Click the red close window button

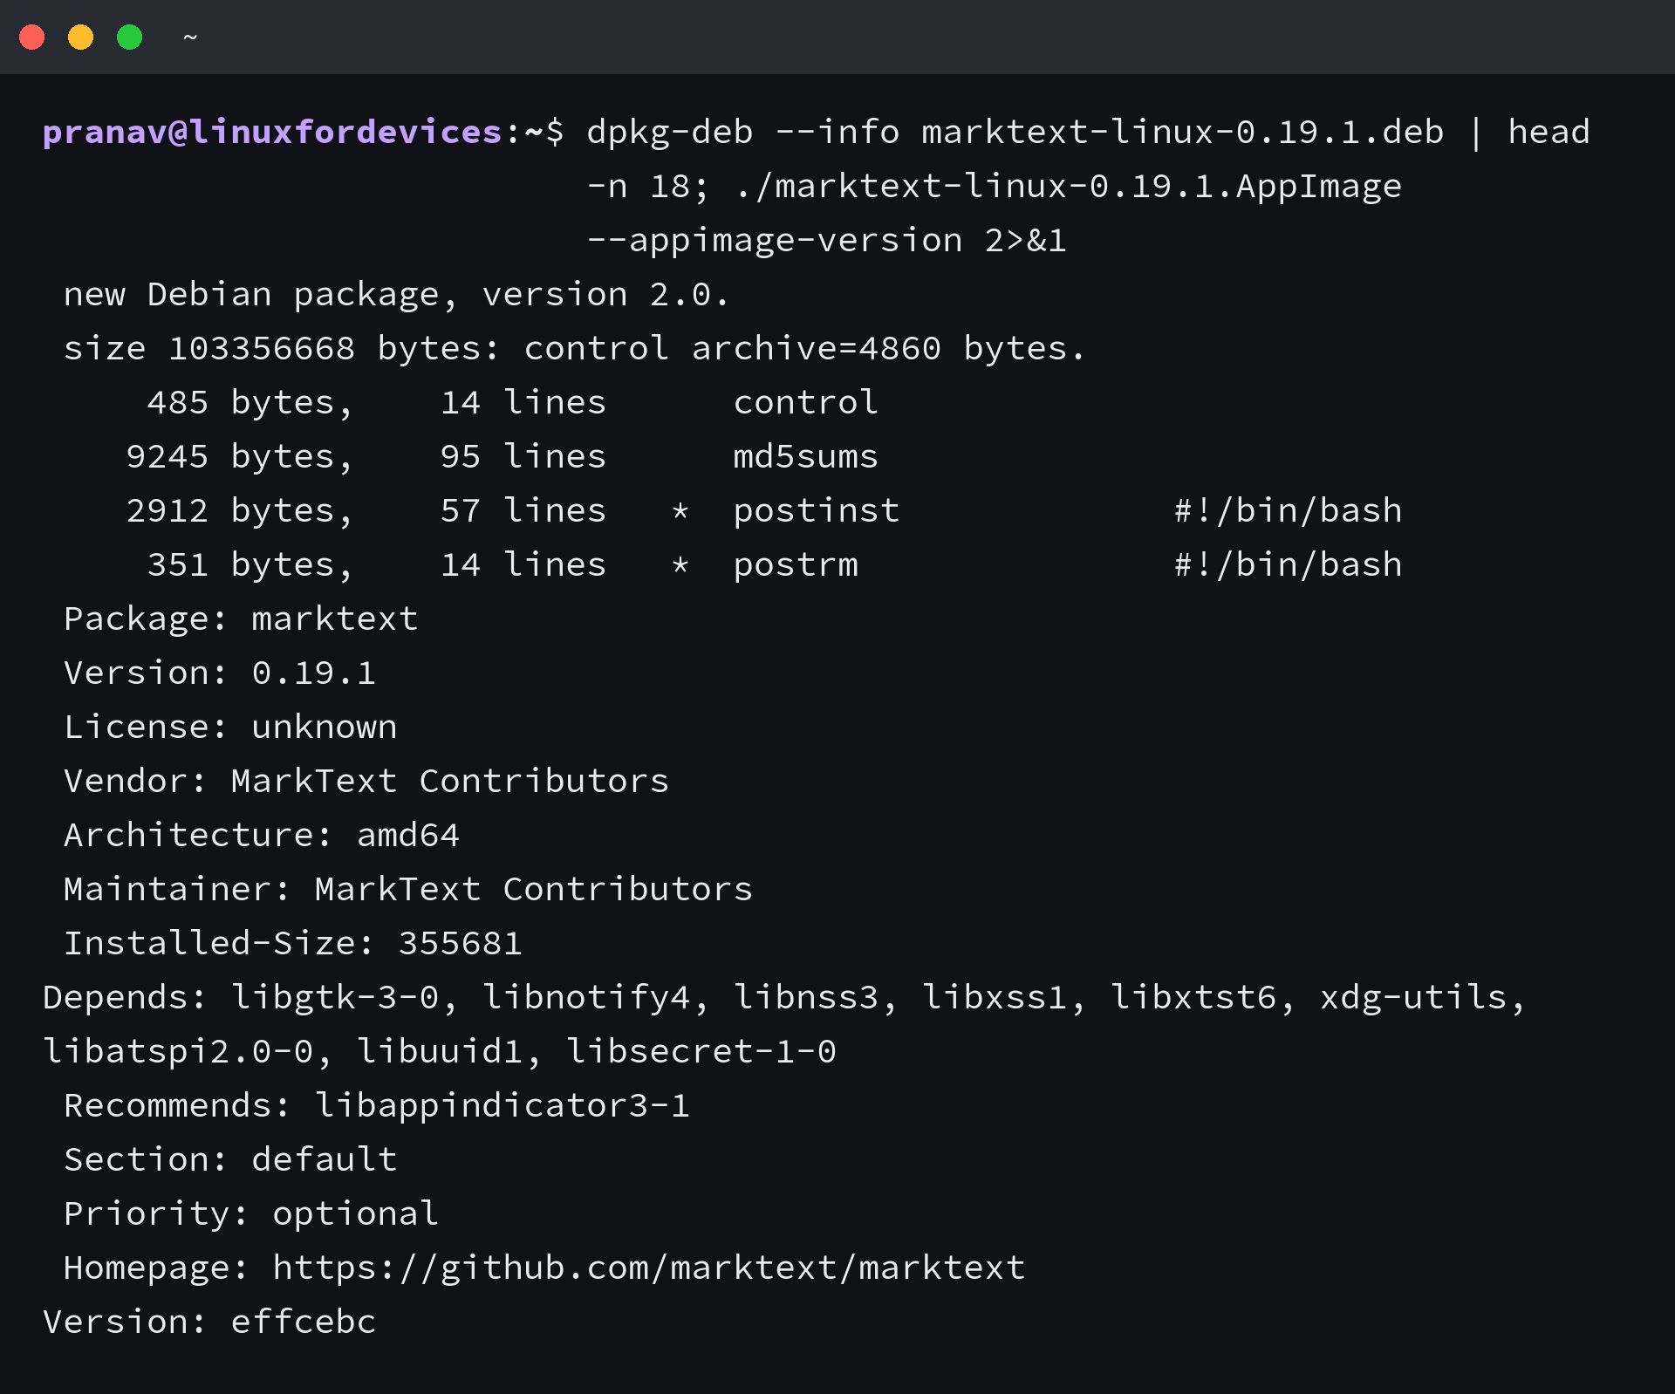point(32,38)
